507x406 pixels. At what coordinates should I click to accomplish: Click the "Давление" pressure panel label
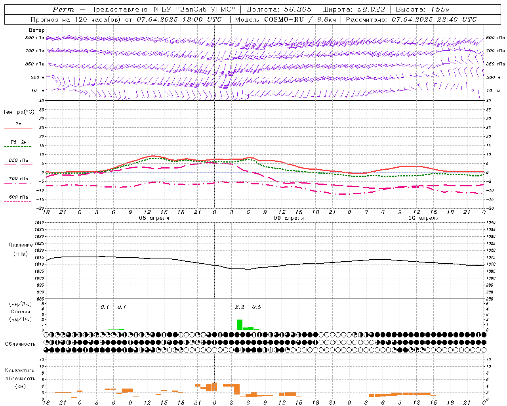click(21, 245)
